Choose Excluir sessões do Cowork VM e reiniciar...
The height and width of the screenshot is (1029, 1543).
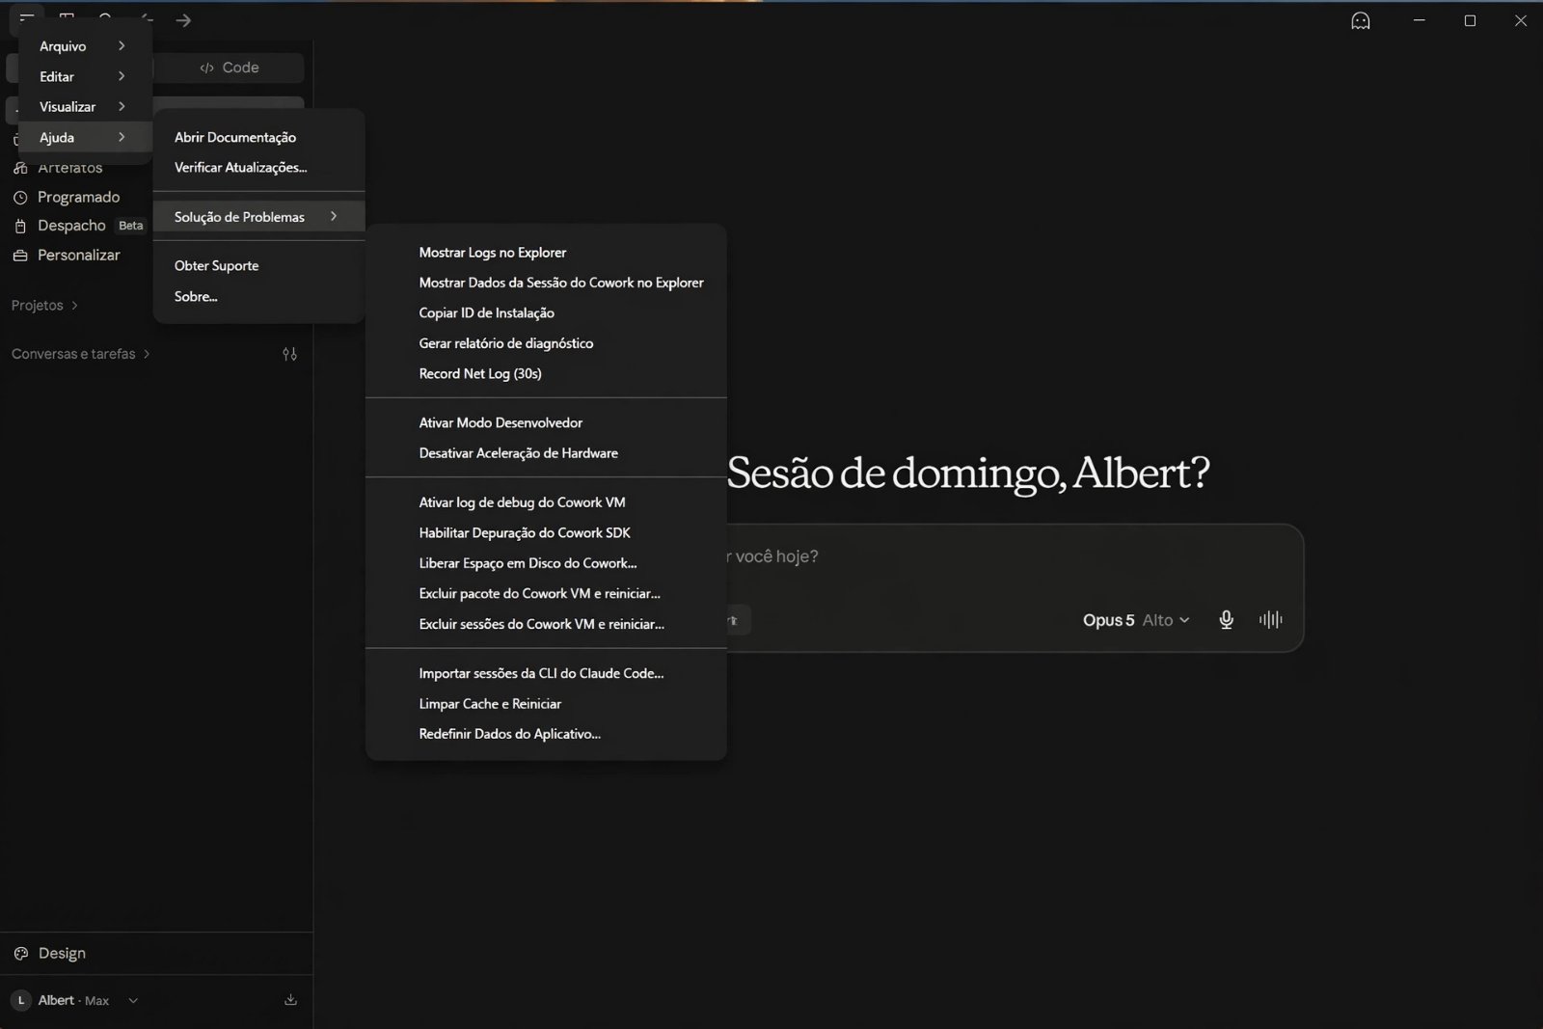[546, 624]
